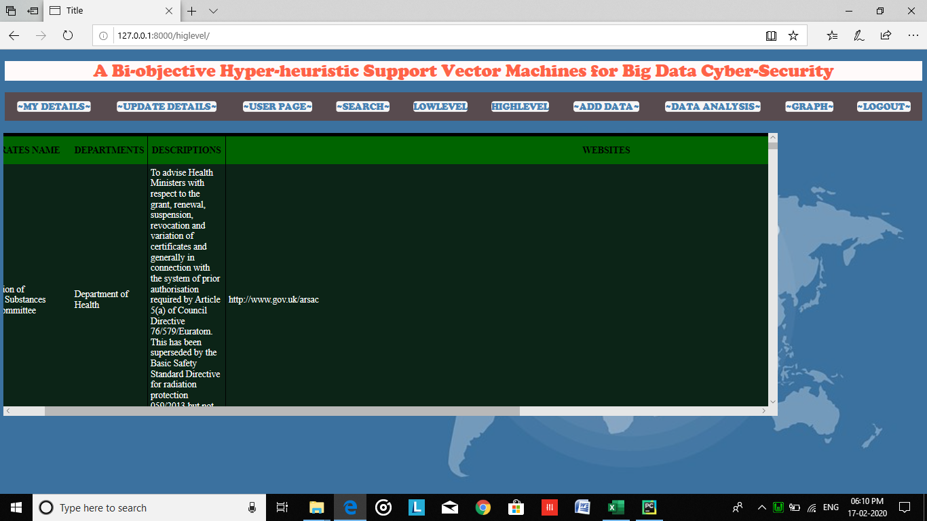The image size is (927, 521).
Task: Click table vertical scrollbar down arrow
Action: point(773,402)
